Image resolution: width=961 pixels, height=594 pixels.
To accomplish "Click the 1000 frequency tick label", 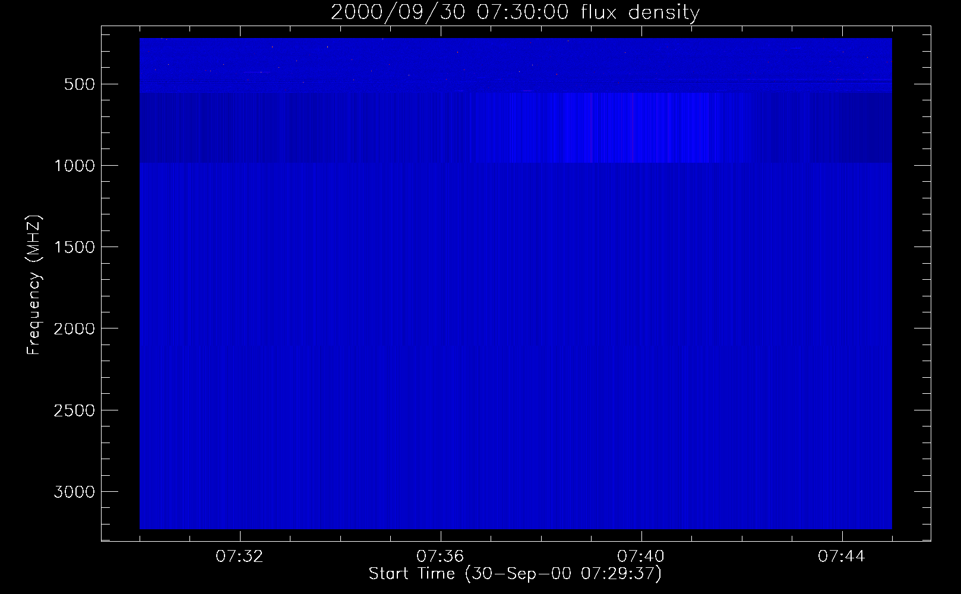I will [74, 166].
